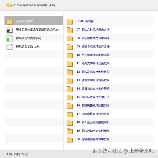Click the folder icon for 08 转场调色预览效果制作
The width and height of the screenshot is (158, 158).
click(70, 38)
